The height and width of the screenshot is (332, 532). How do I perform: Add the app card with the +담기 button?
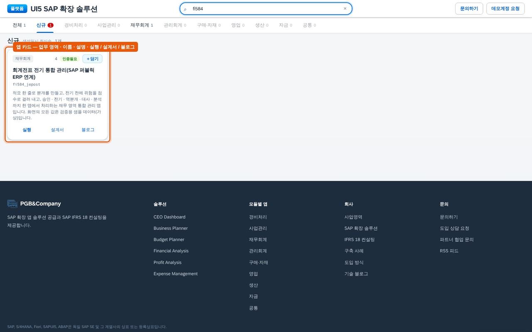(92, 59)
